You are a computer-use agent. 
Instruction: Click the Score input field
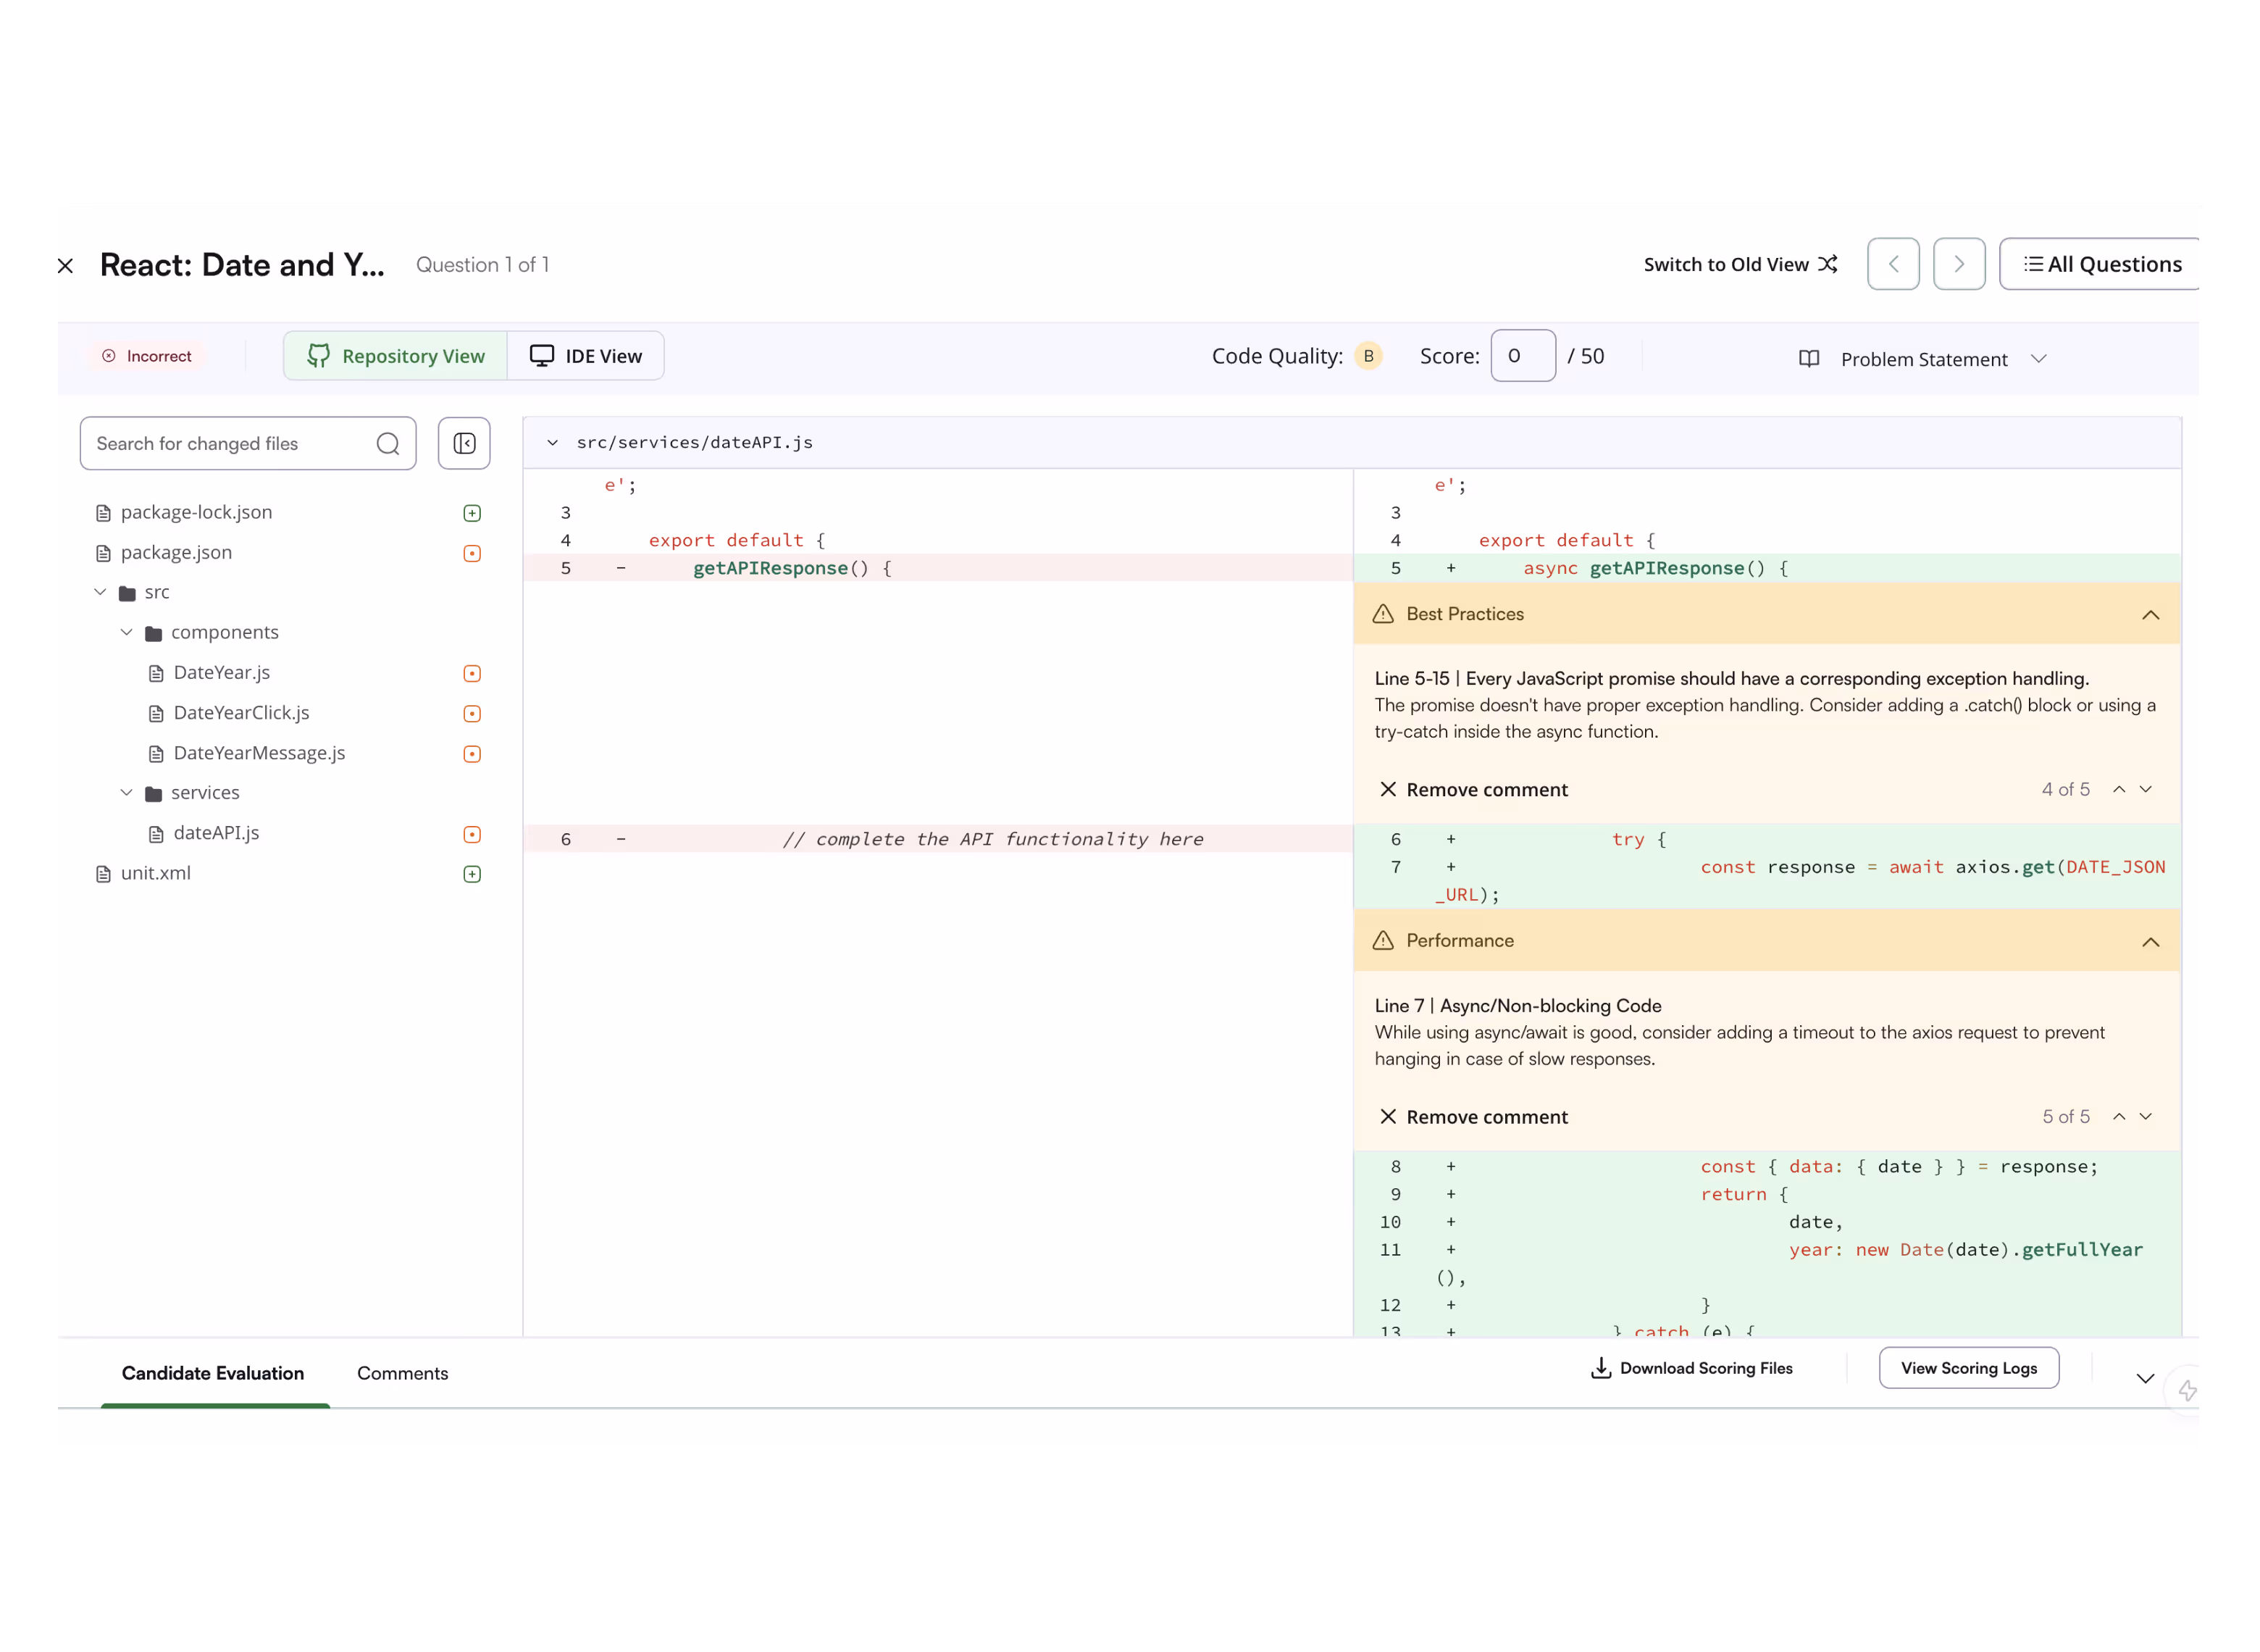click(x=1523, y=356)
